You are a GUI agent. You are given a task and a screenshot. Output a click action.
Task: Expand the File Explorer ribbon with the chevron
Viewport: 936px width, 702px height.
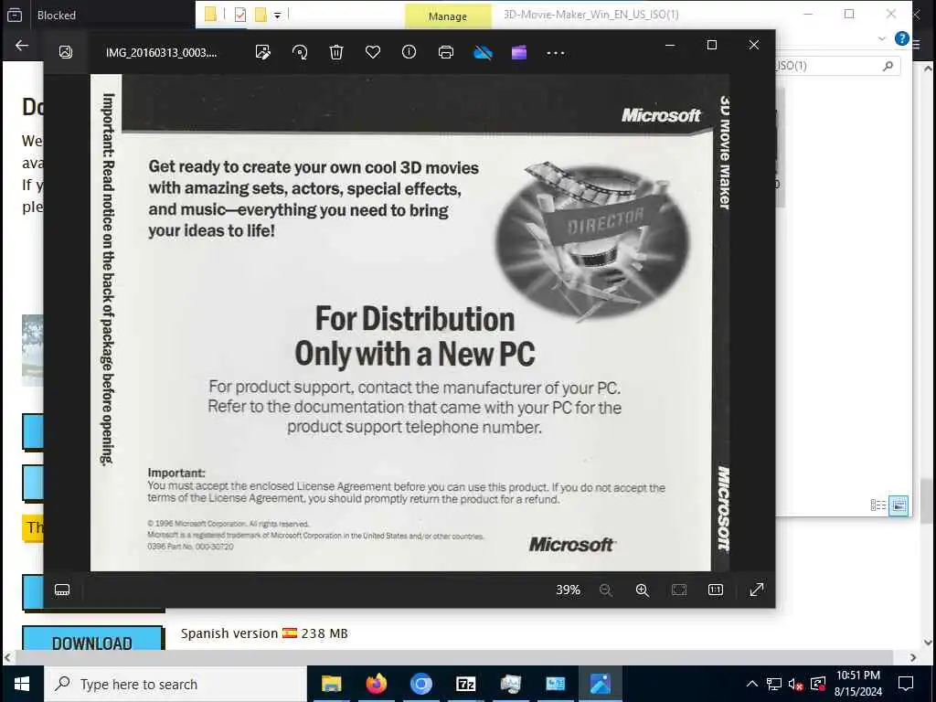tap(882, 38)
